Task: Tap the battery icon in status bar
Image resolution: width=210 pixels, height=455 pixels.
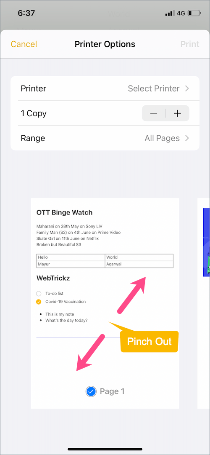Action: (x=194, y=13)
